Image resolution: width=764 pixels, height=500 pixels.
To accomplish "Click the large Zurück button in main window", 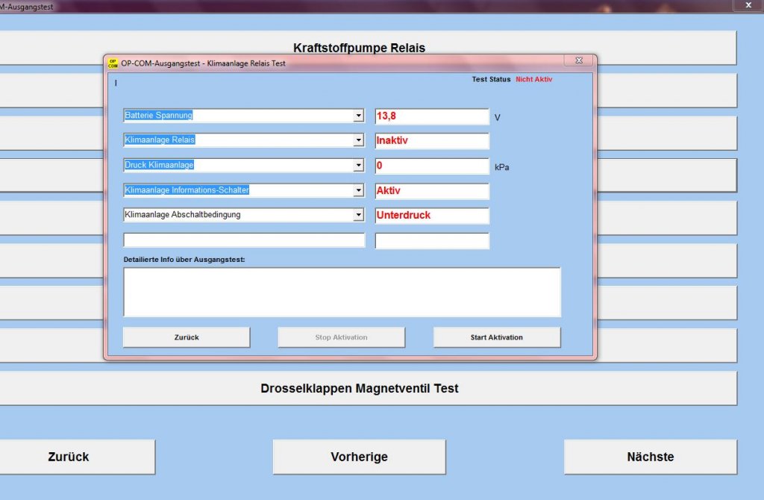I will [77, 457].
